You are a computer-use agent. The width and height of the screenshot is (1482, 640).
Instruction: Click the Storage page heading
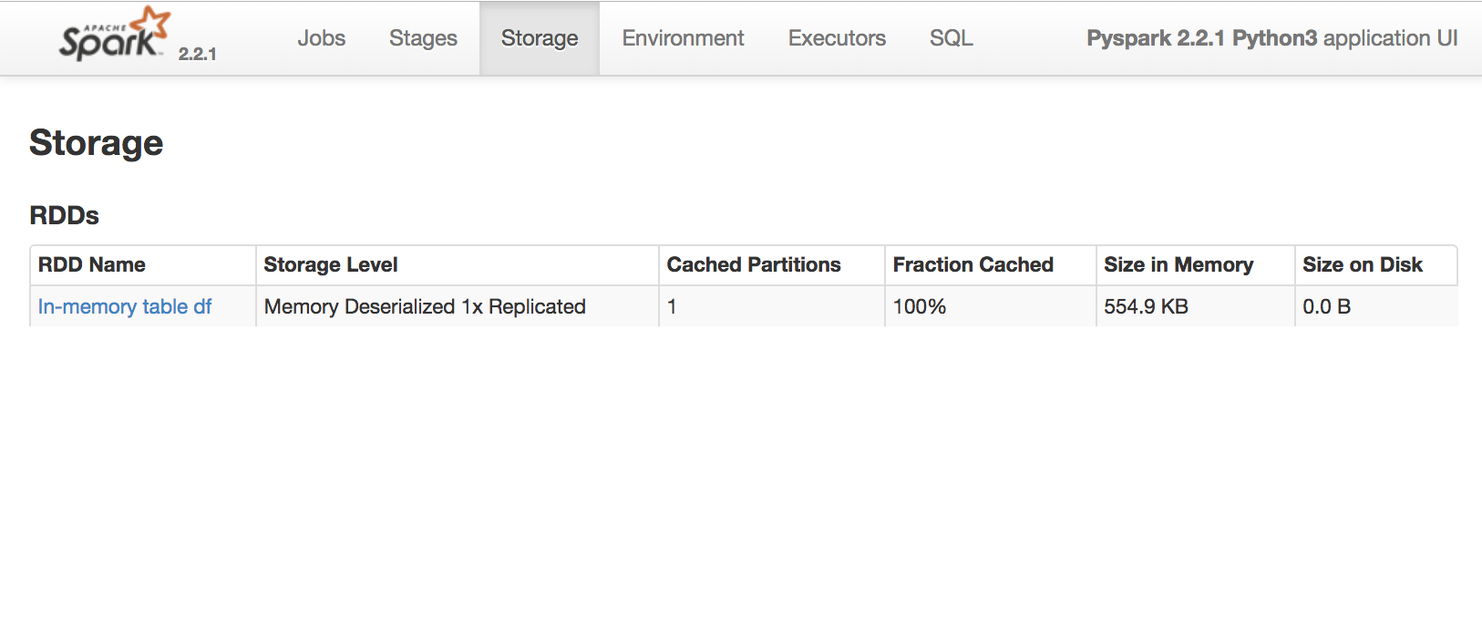click(x=96, y=143)
